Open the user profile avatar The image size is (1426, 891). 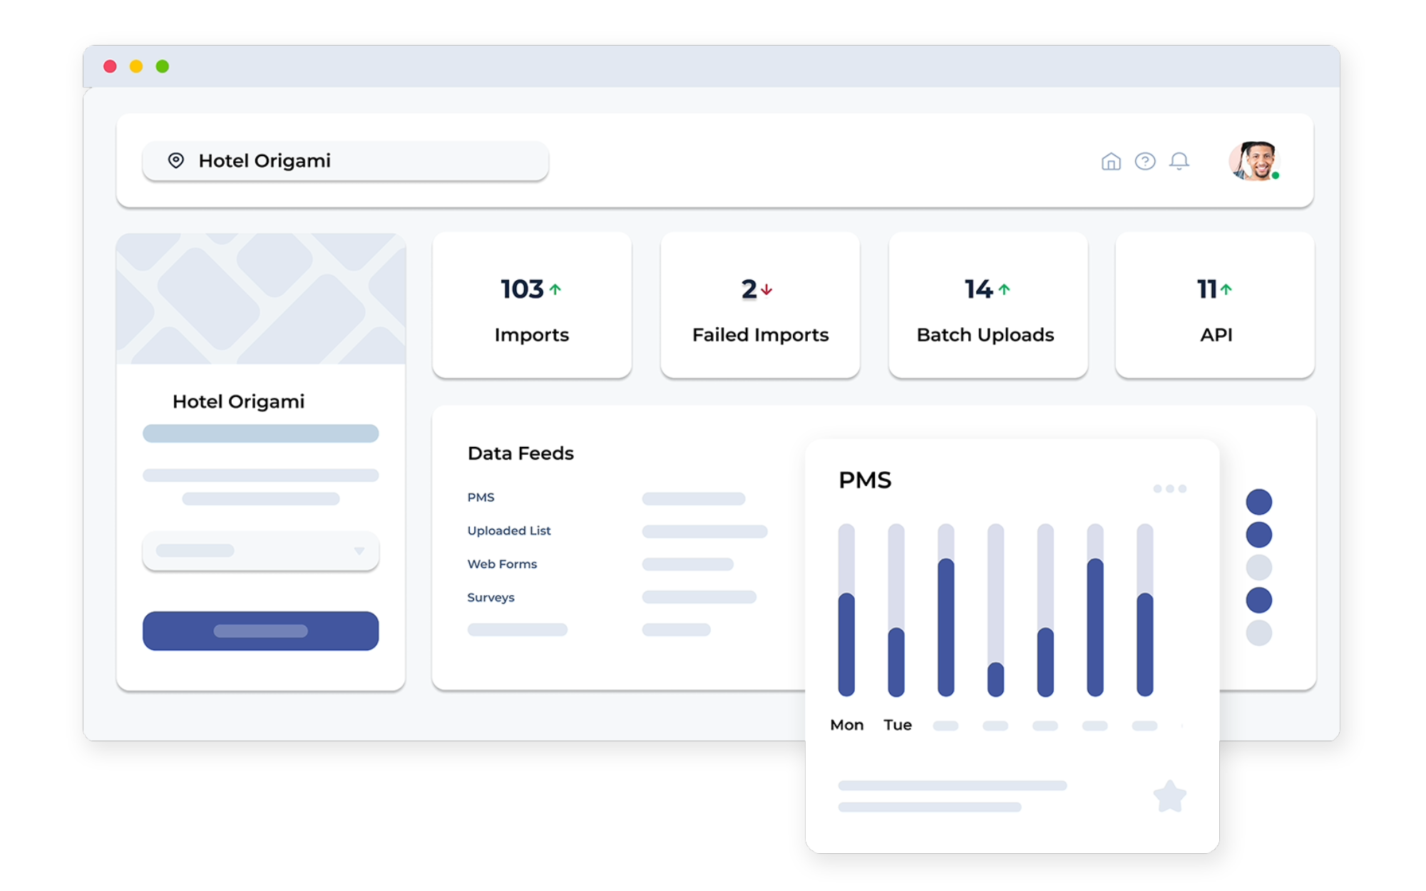click(x=1254, y=161)
